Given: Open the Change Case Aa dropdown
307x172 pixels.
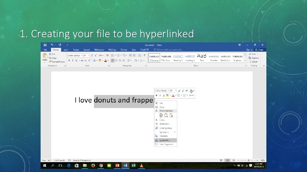Looking at the screenshot, I should (x=101, y=55).
